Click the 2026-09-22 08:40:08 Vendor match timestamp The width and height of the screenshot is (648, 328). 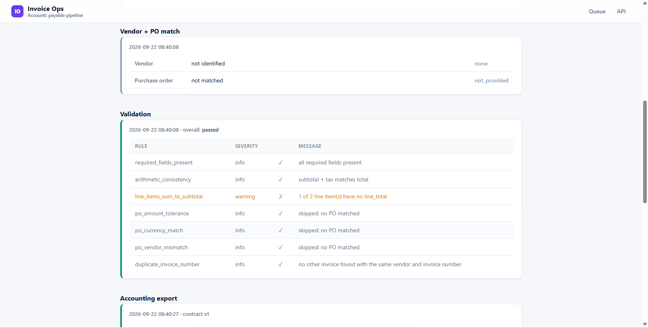[154, 47]
